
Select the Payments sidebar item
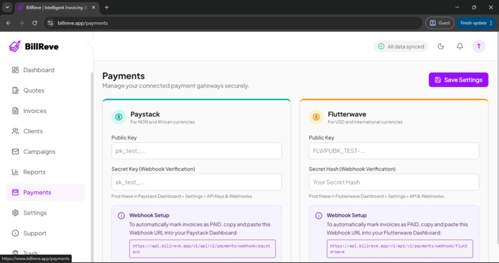[x=45, y=192]
